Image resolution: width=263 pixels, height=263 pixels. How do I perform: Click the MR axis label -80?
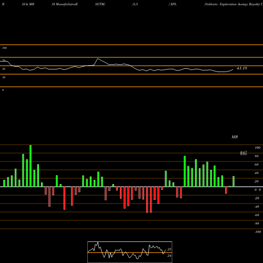pyautogui.click(x=257, y=224)
